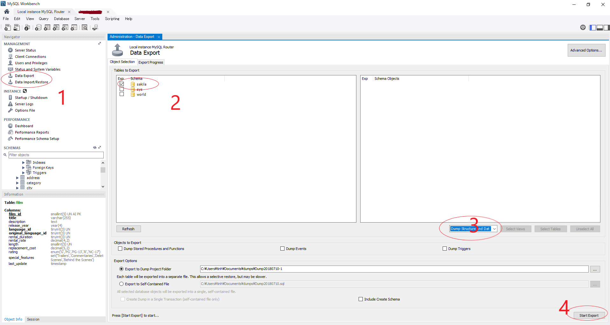Select the Local instance MySQL Router tab
This screenshot has width=610, height=325.
41,12
